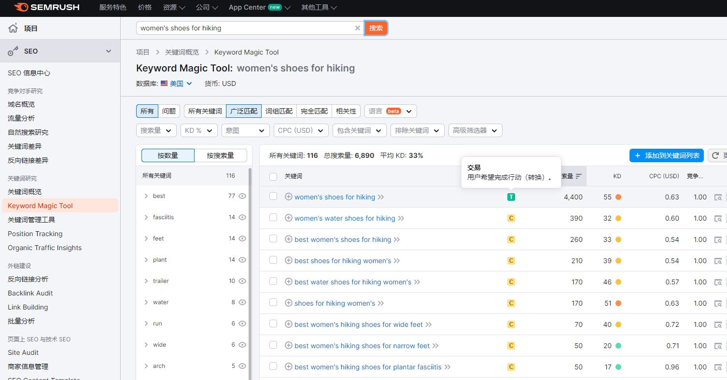The height and width of the screenshot is (380, 727).
Task: Click the keyword search input field
Action: [245, 28]
